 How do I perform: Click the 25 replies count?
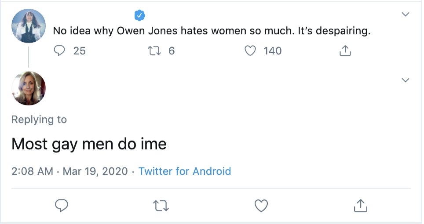(79, 51)
